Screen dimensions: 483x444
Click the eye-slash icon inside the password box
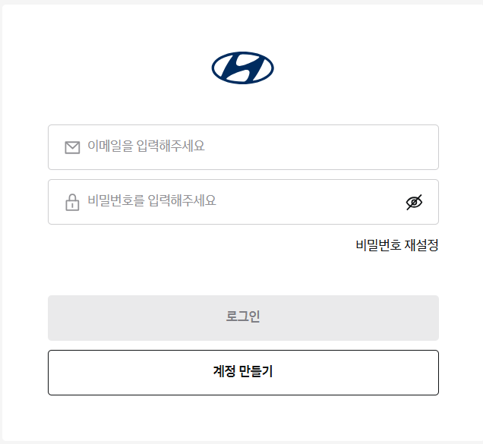click(x=414, y=202)
